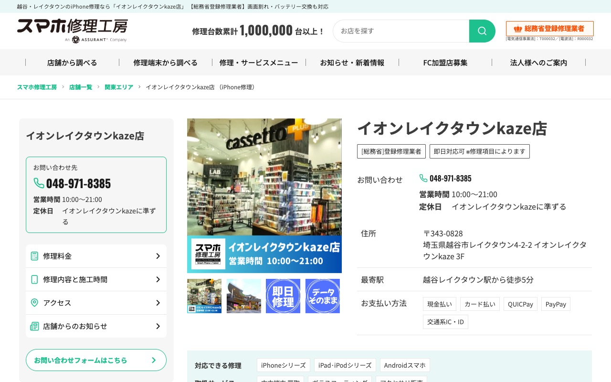Click the calculator icon beside 修理料金
The width and height of the screenshot is (611, 382).
pyautogui.click(x=34, y=256)
